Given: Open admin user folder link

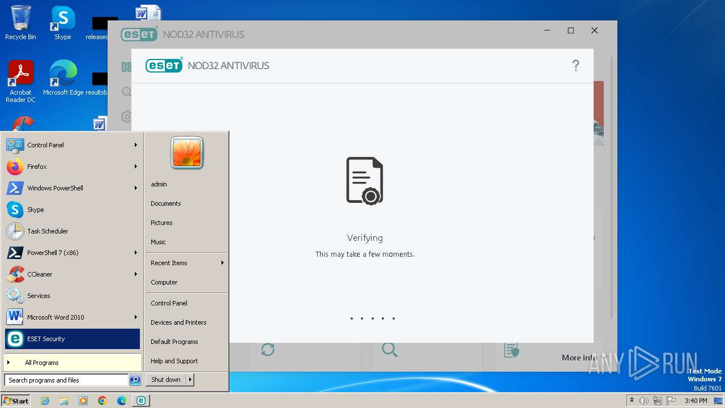Looking at the screenshot, I should pos(187,184).
